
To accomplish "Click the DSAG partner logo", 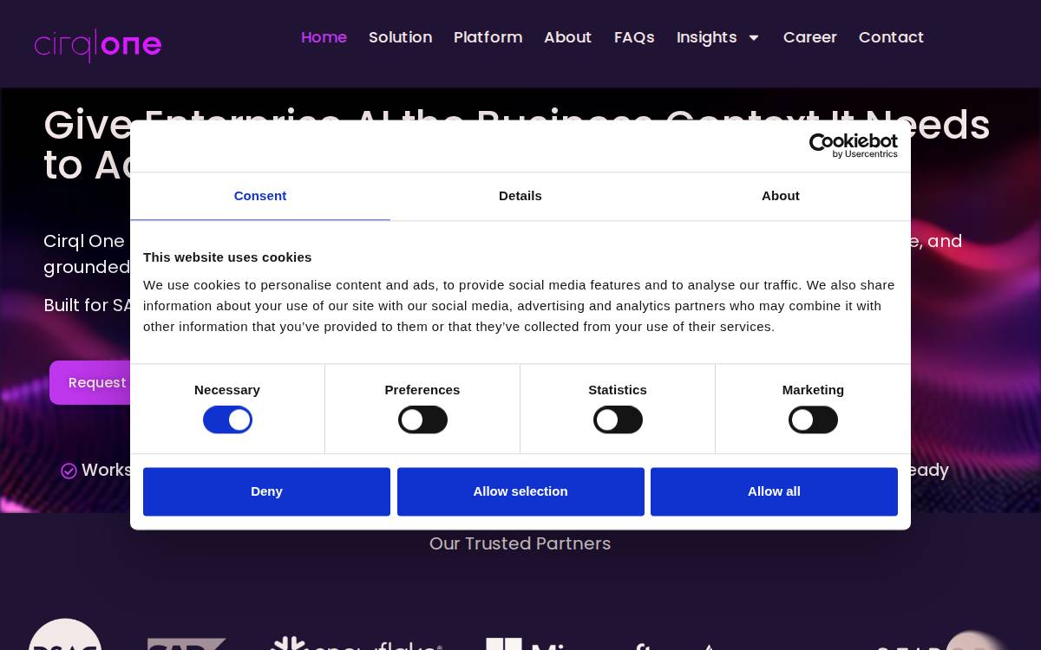I will pos(65,634).
